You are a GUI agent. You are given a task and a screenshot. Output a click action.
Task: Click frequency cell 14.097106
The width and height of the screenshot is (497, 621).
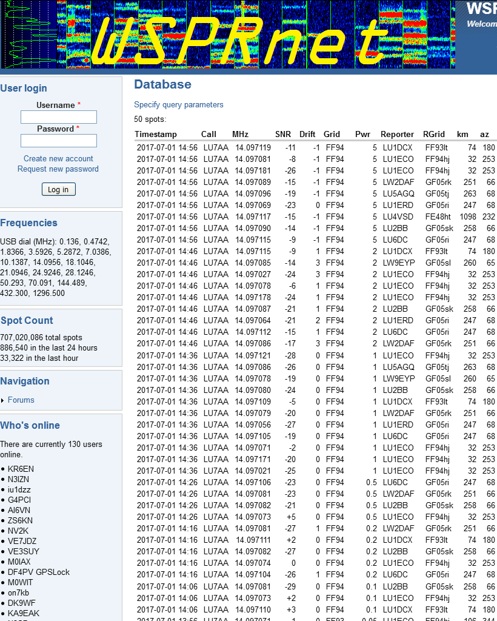pyautogui.click(x=253, y=482)
